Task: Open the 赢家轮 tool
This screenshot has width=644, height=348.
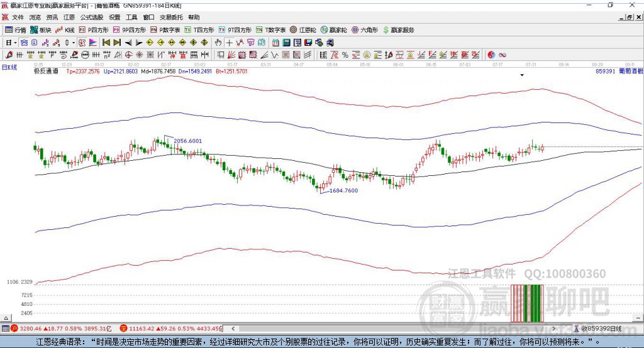Action: tap(334, 30)
